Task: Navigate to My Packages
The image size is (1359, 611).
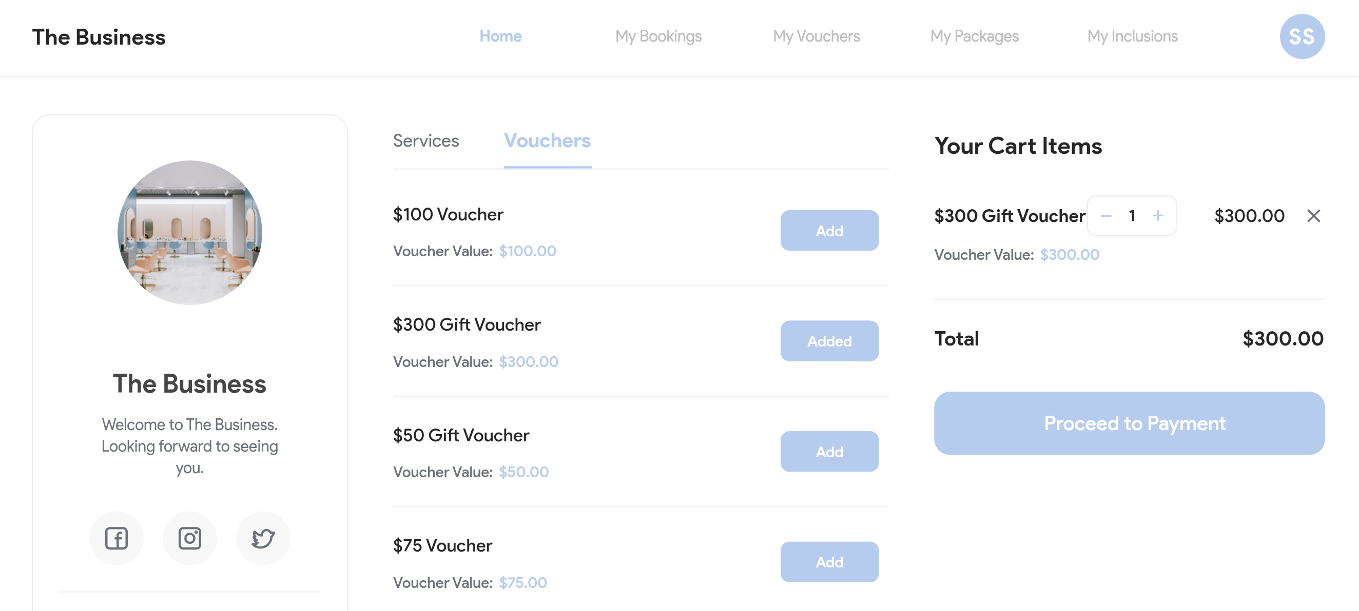Action: 975,36
